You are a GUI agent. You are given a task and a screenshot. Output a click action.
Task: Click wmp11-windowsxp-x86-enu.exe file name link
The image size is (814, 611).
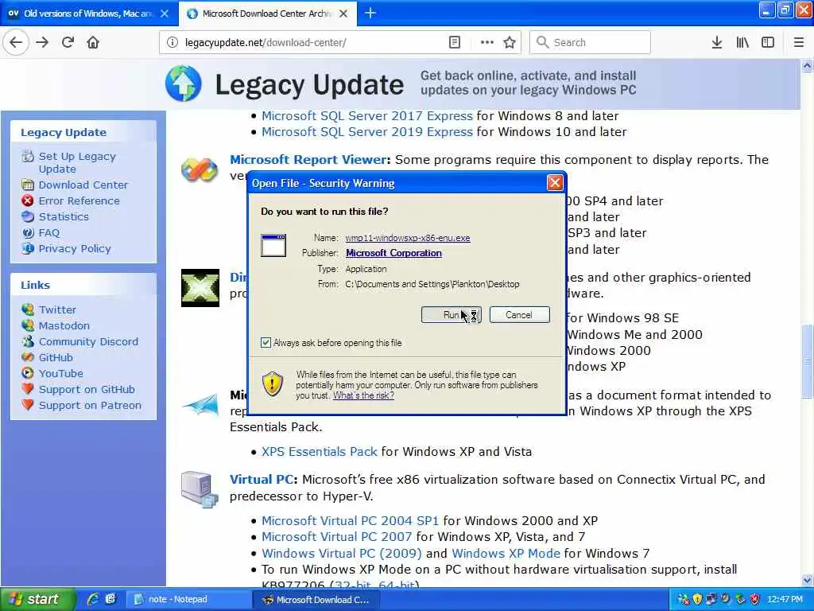click(408, 238)
